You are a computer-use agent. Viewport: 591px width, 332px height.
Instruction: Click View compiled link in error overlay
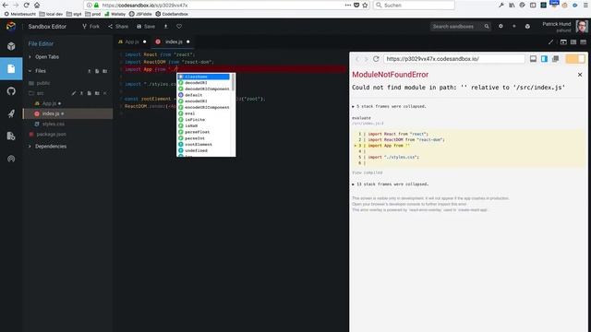368,172
